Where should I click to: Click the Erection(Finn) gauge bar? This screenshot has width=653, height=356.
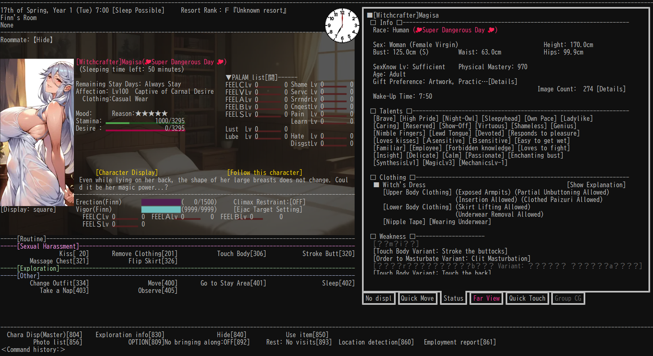tap(161, 202)
